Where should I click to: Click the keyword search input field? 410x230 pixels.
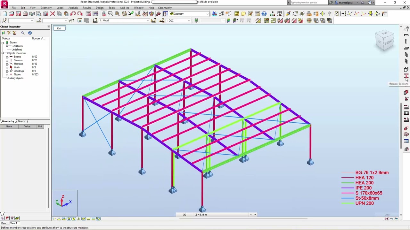pos(309,3)
